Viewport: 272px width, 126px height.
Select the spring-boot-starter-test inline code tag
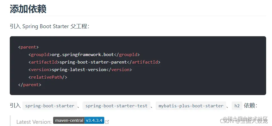(x=116, y=106)
